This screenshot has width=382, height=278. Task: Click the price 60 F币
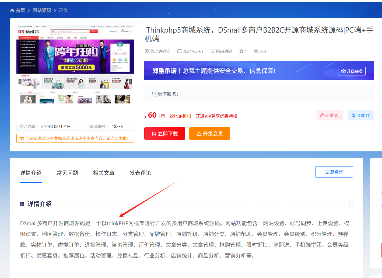pyautogui.click(x=155, y=115)
